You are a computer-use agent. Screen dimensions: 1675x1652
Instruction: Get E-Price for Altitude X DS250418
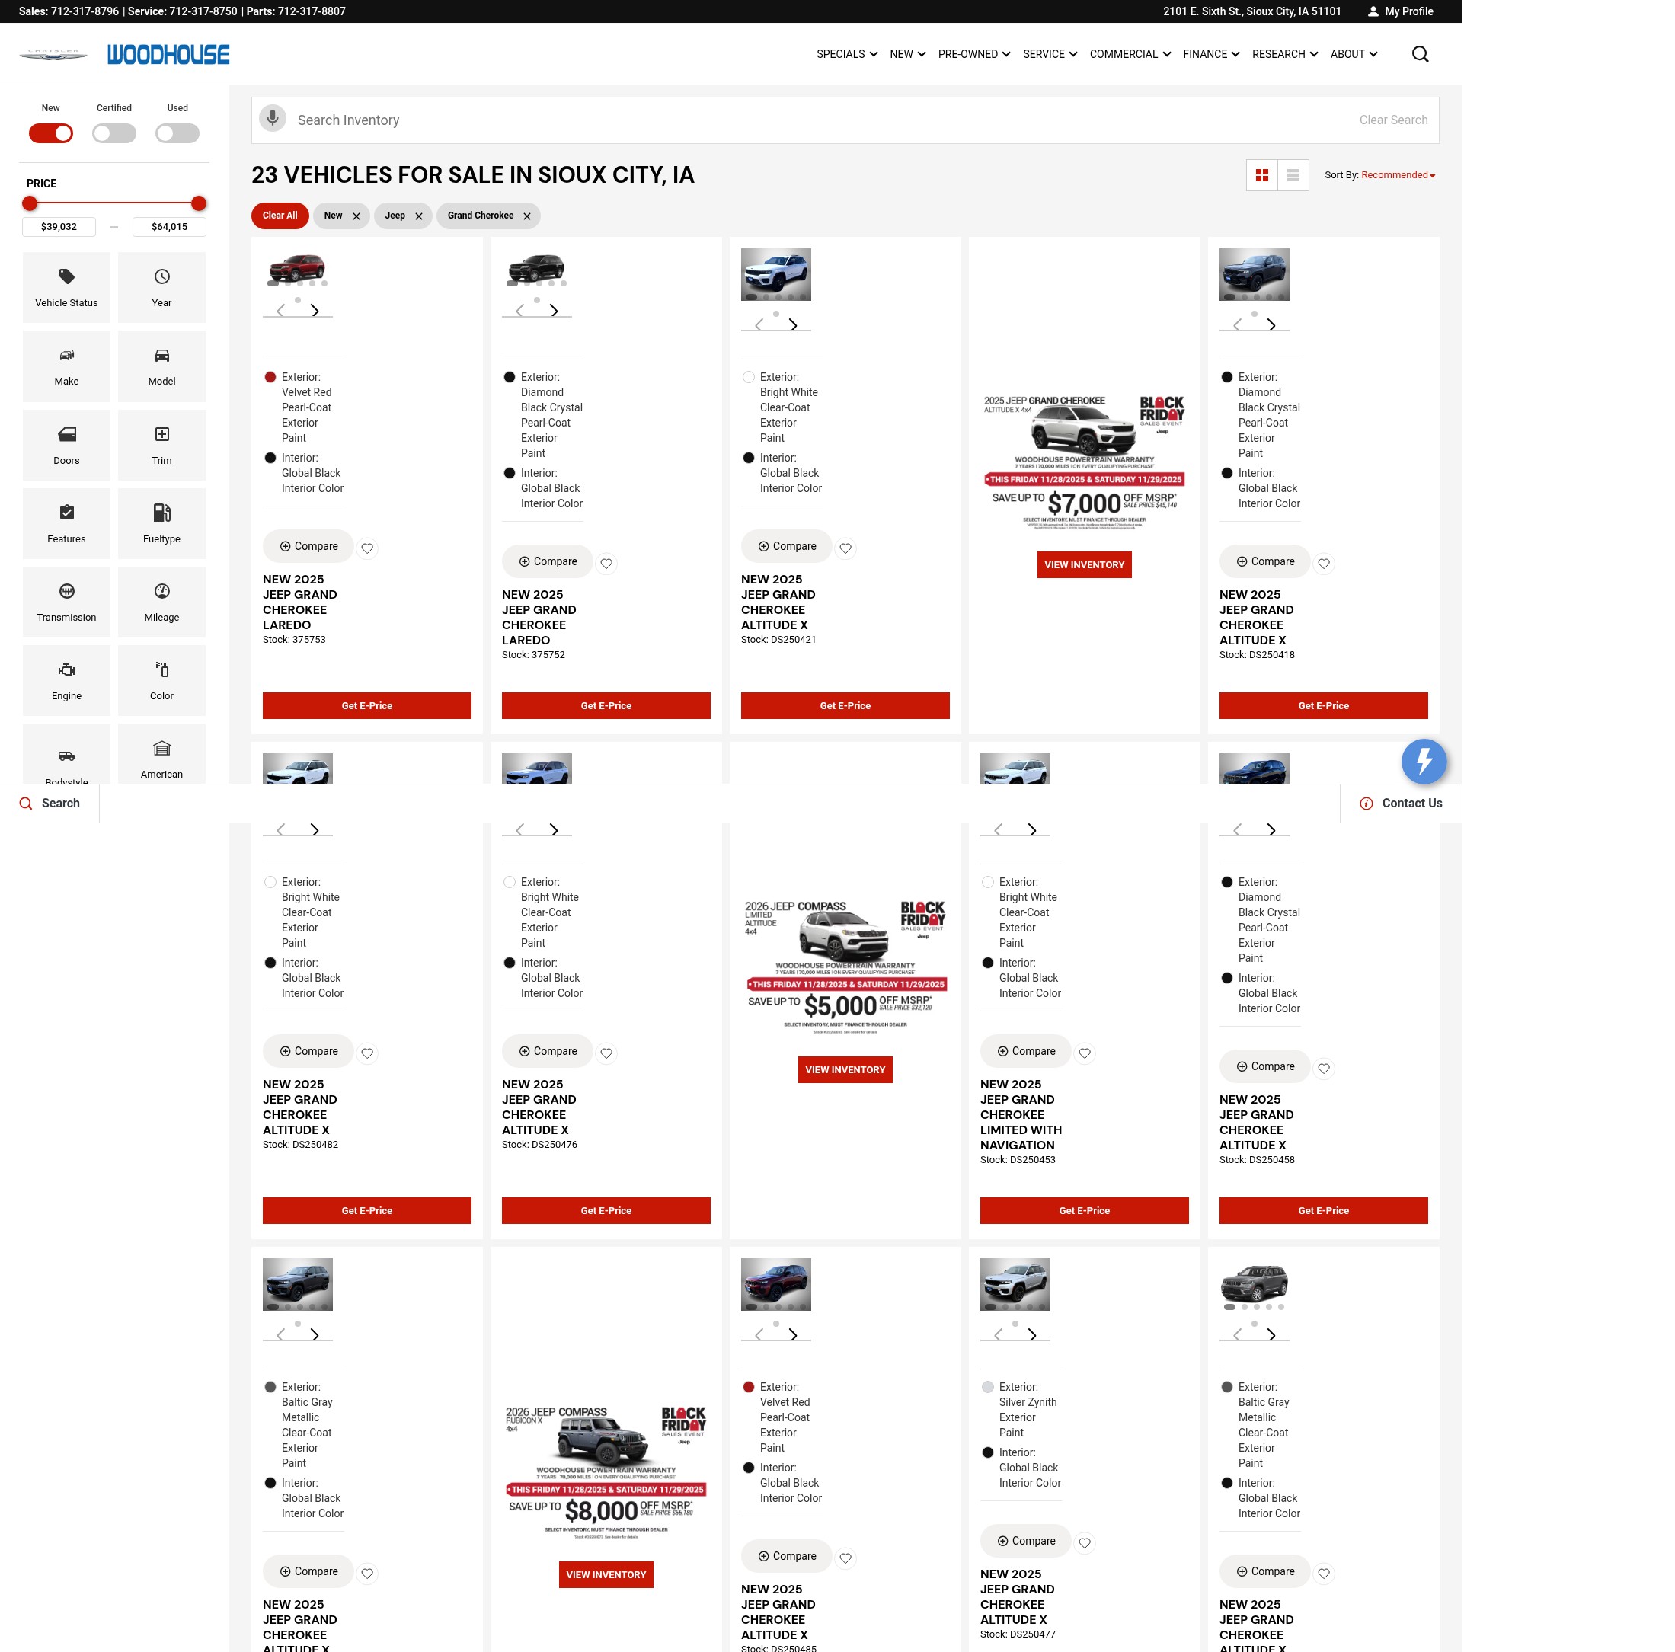click(x=1323, y=705)
